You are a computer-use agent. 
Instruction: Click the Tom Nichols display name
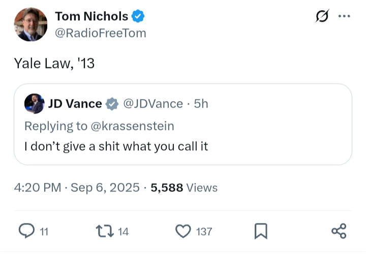point(91,16)
